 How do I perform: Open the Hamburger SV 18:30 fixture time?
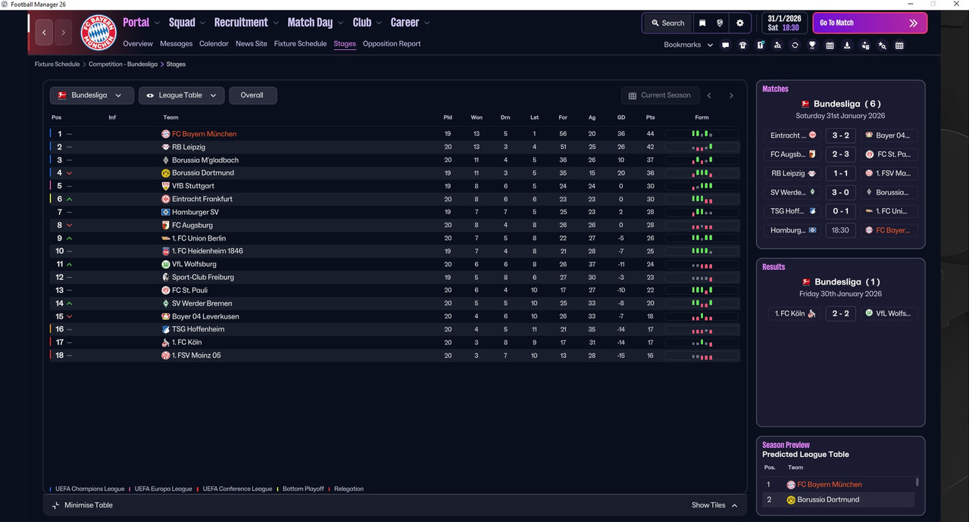[x=840, y=230]
